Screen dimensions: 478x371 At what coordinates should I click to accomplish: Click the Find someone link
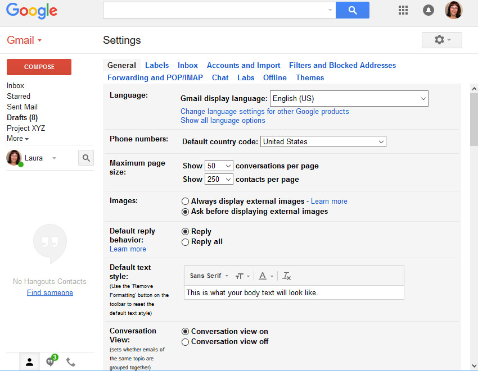point(50,292)
